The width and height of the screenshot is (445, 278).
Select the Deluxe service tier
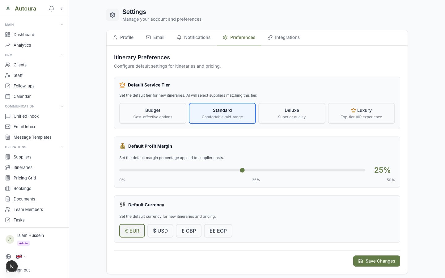(x=292, y=113)
